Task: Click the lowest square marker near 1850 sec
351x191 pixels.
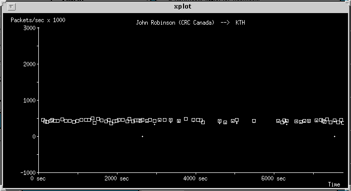Action: (x=111, y=123)
